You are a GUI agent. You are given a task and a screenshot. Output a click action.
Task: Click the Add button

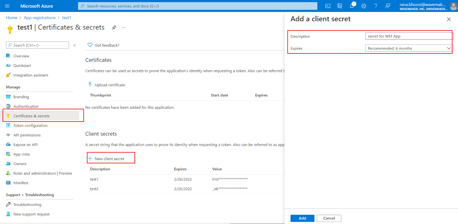coord(302,218)
